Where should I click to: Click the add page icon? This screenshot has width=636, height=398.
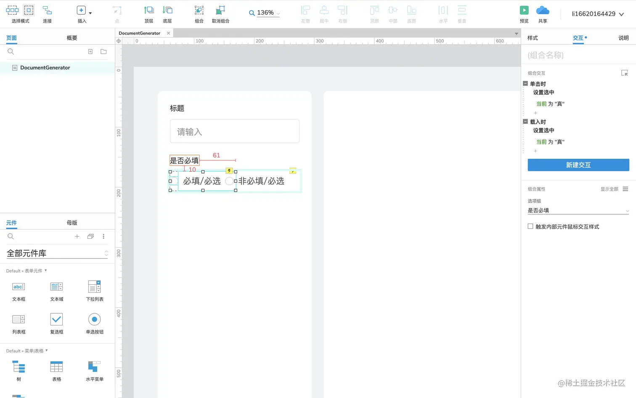pos(90,51)
